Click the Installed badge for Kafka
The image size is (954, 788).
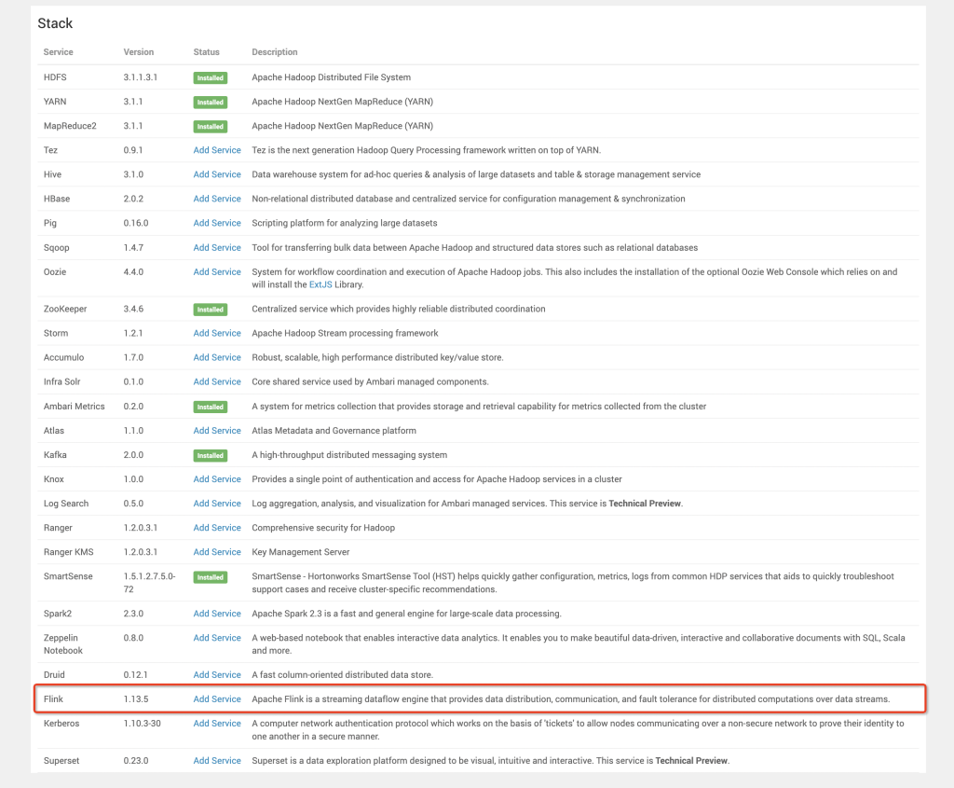coord(211,455)
